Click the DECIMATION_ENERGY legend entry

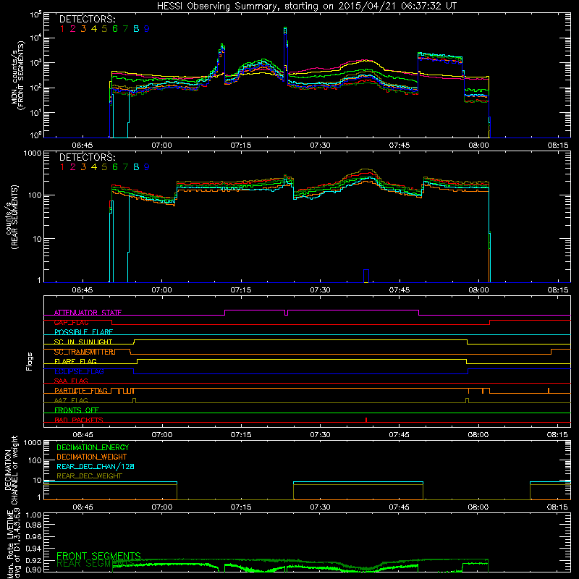pos(93,447)
